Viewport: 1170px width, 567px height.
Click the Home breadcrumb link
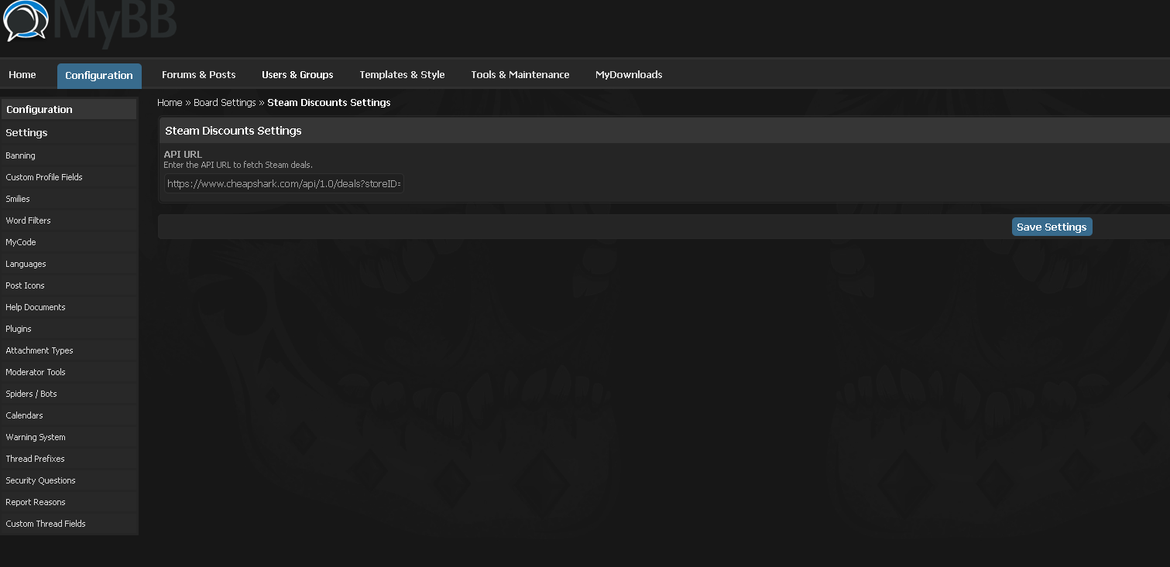pyautogui.click(x=169, y=103)
